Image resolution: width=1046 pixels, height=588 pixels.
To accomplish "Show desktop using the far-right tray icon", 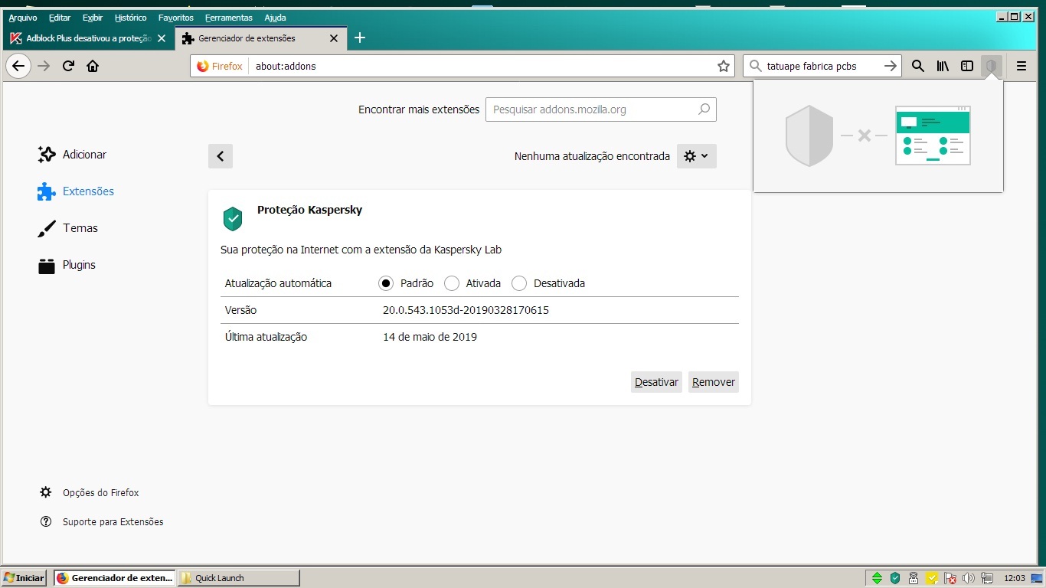I will [1037, 578].
